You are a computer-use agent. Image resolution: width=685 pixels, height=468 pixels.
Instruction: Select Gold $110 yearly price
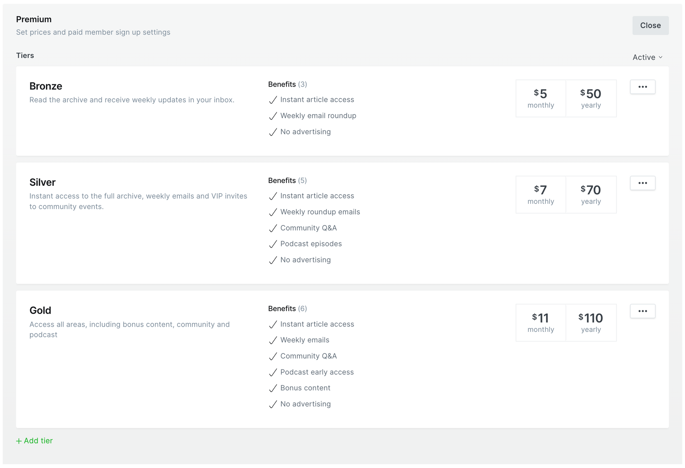point(591,323)
